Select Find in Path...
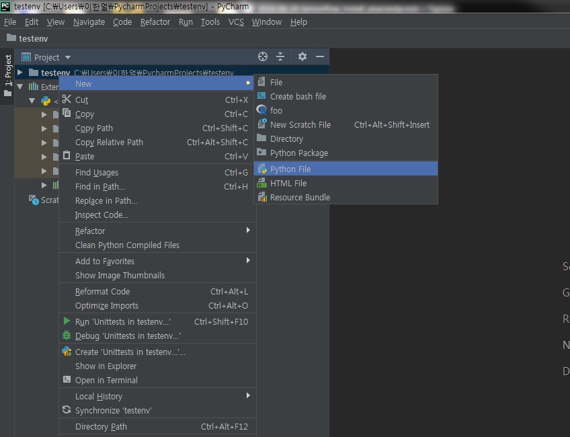The image size is (570, 437). point(157,186)
